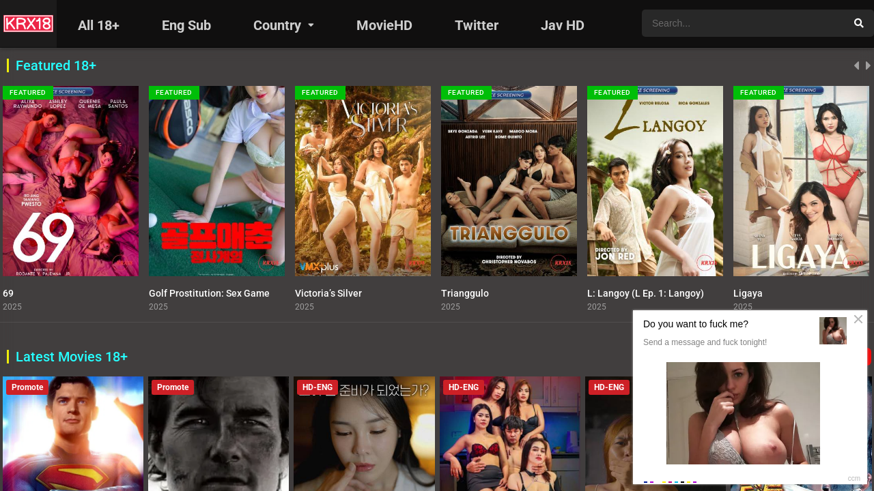This screenshot has width=874, height=491.
Task: Open the L Langoy poster thumbnail
Action: pos(655,181)
